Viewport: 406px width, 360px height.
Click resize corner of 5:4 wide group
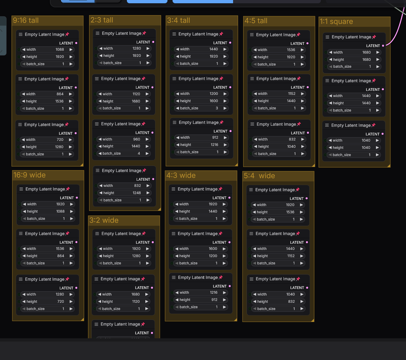pos(312,320)
